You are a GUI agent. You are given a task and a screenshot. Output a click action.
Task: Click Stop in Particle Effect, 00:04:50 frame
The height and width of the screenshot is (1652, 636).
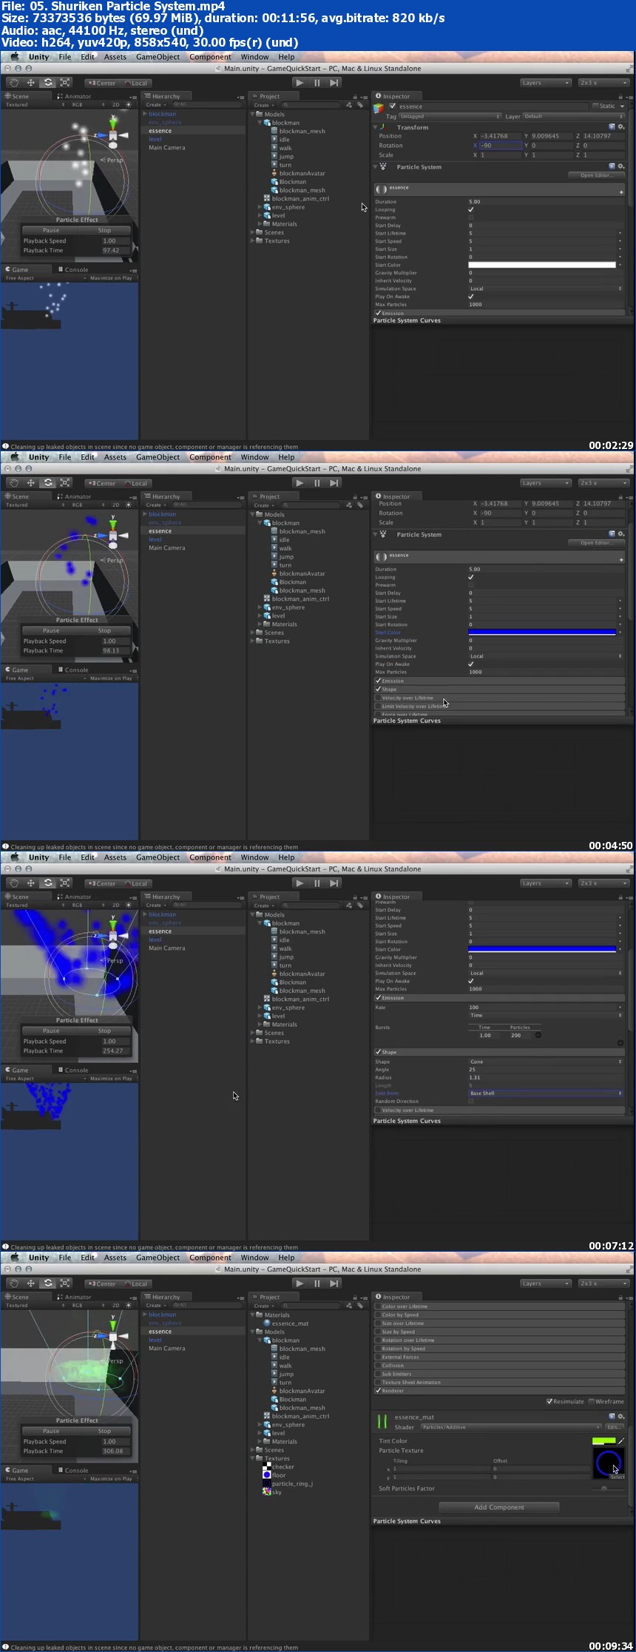click(104, 631)
